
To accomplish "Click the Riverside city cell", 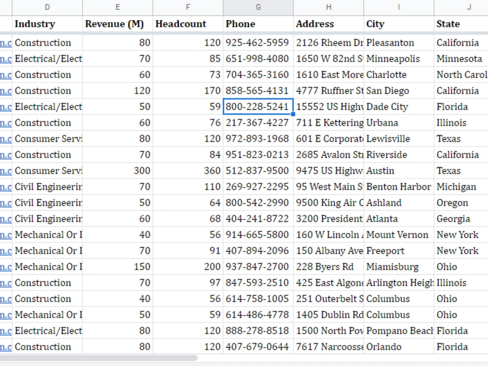I will tap(399, 155).
